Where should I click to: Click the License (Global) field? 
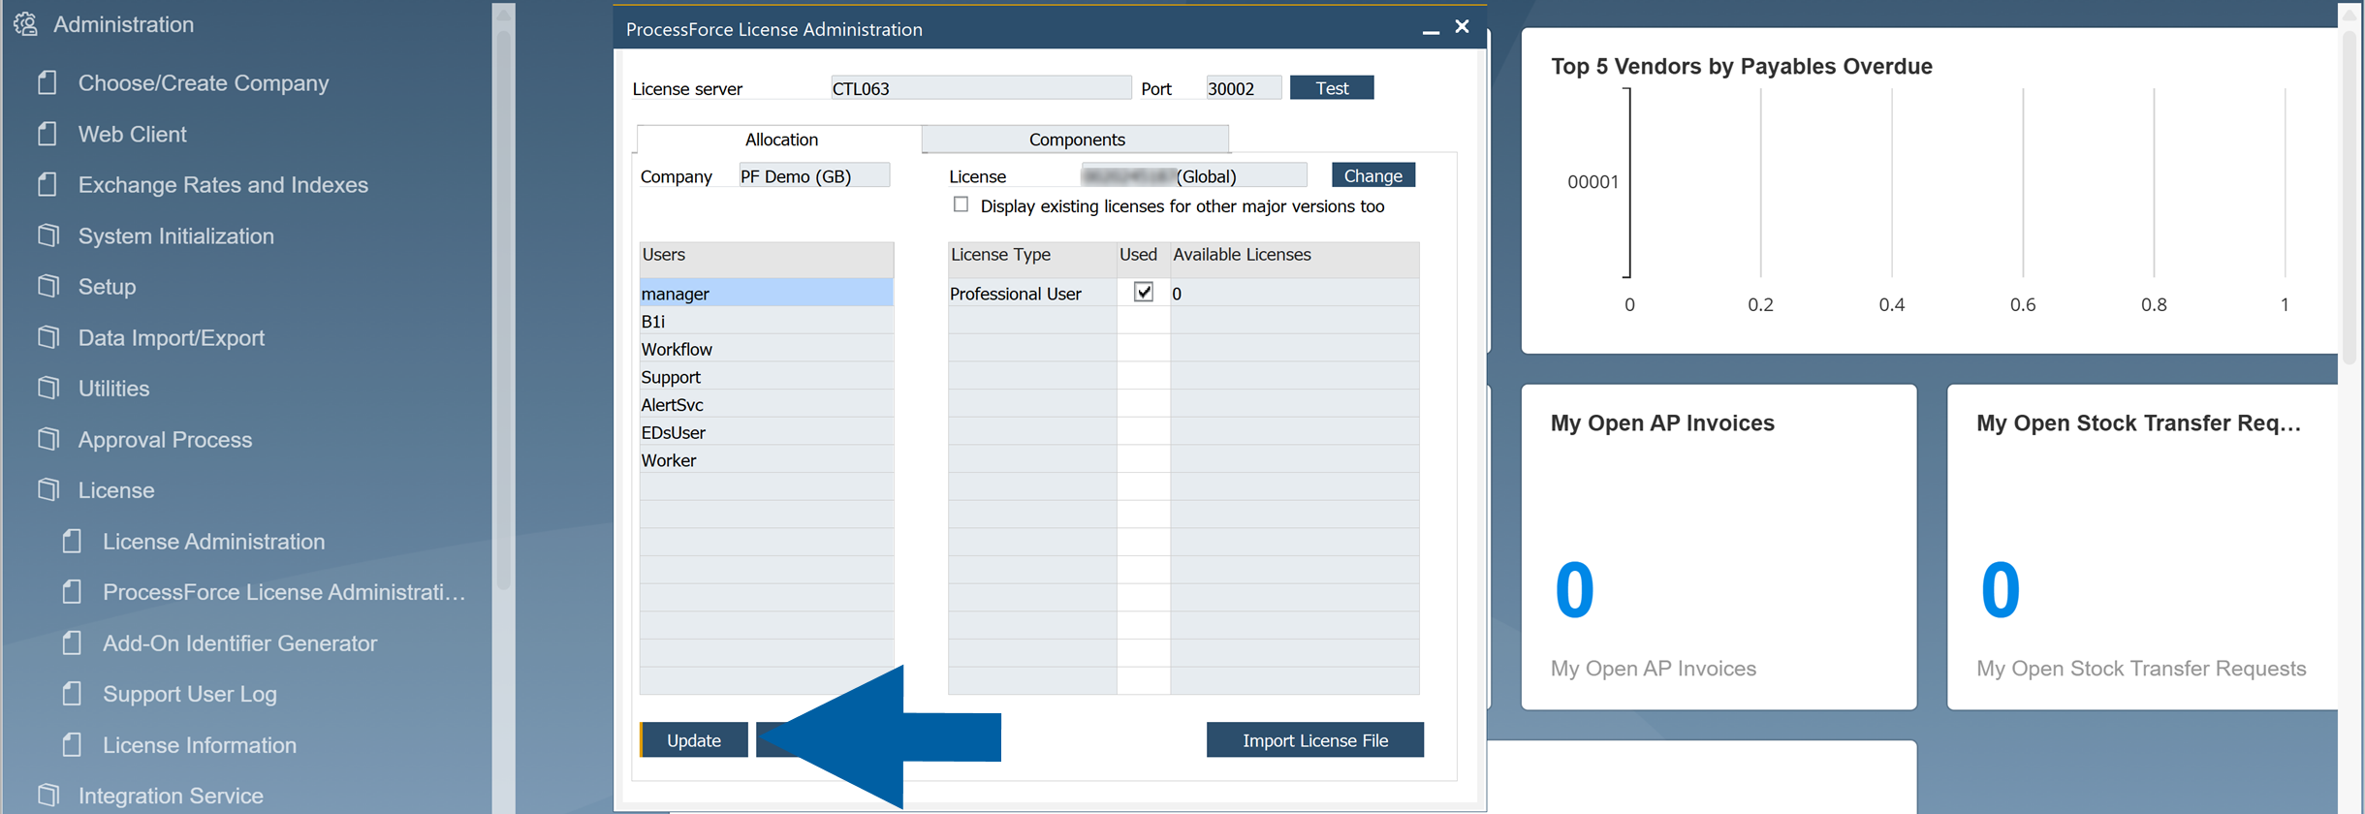[1194, 175]
